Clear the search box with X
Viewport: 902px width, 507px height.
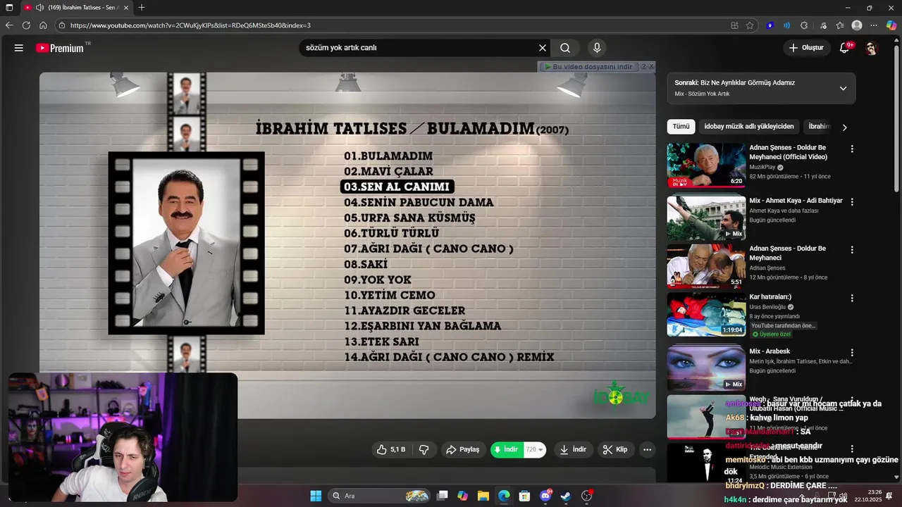543,48
